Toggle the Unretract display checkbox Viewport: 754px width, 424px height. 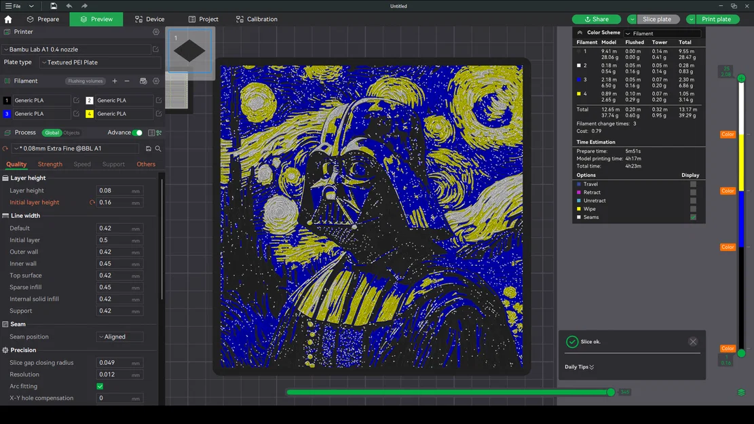(x=693, y=200)
